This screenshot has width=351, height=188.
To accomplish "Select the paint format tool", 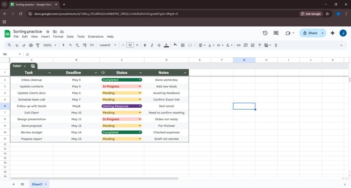I will click(38, 45).
